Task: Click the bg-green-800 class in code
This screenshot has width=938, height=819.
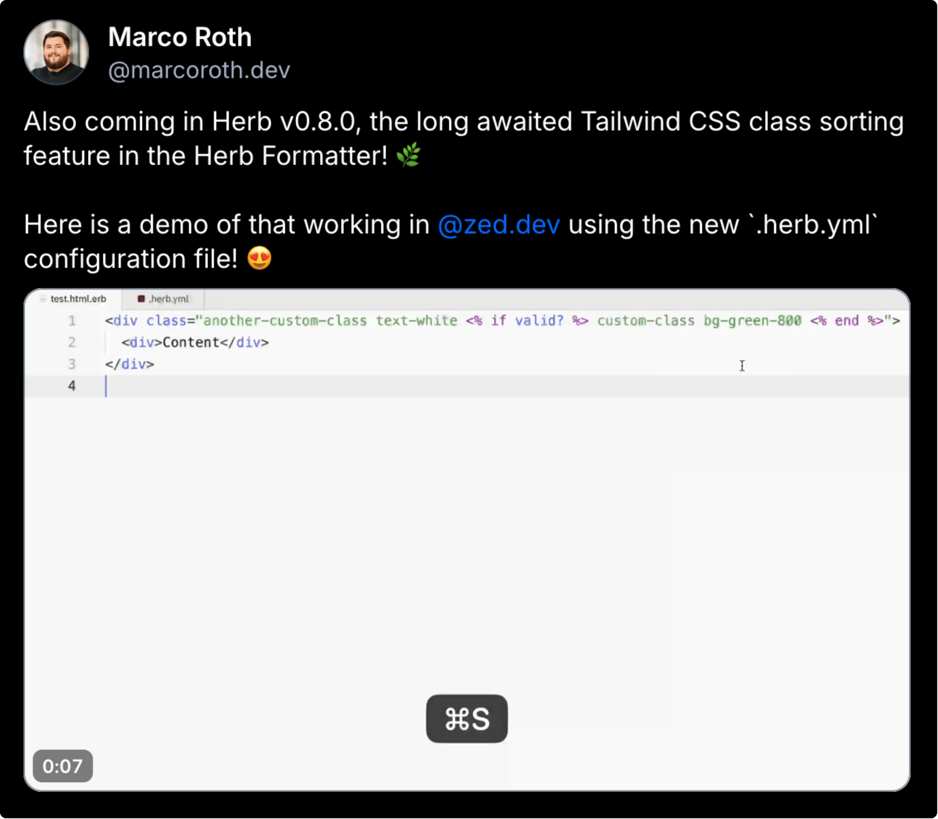Action: pyautogui.click(x=752, y=321)
